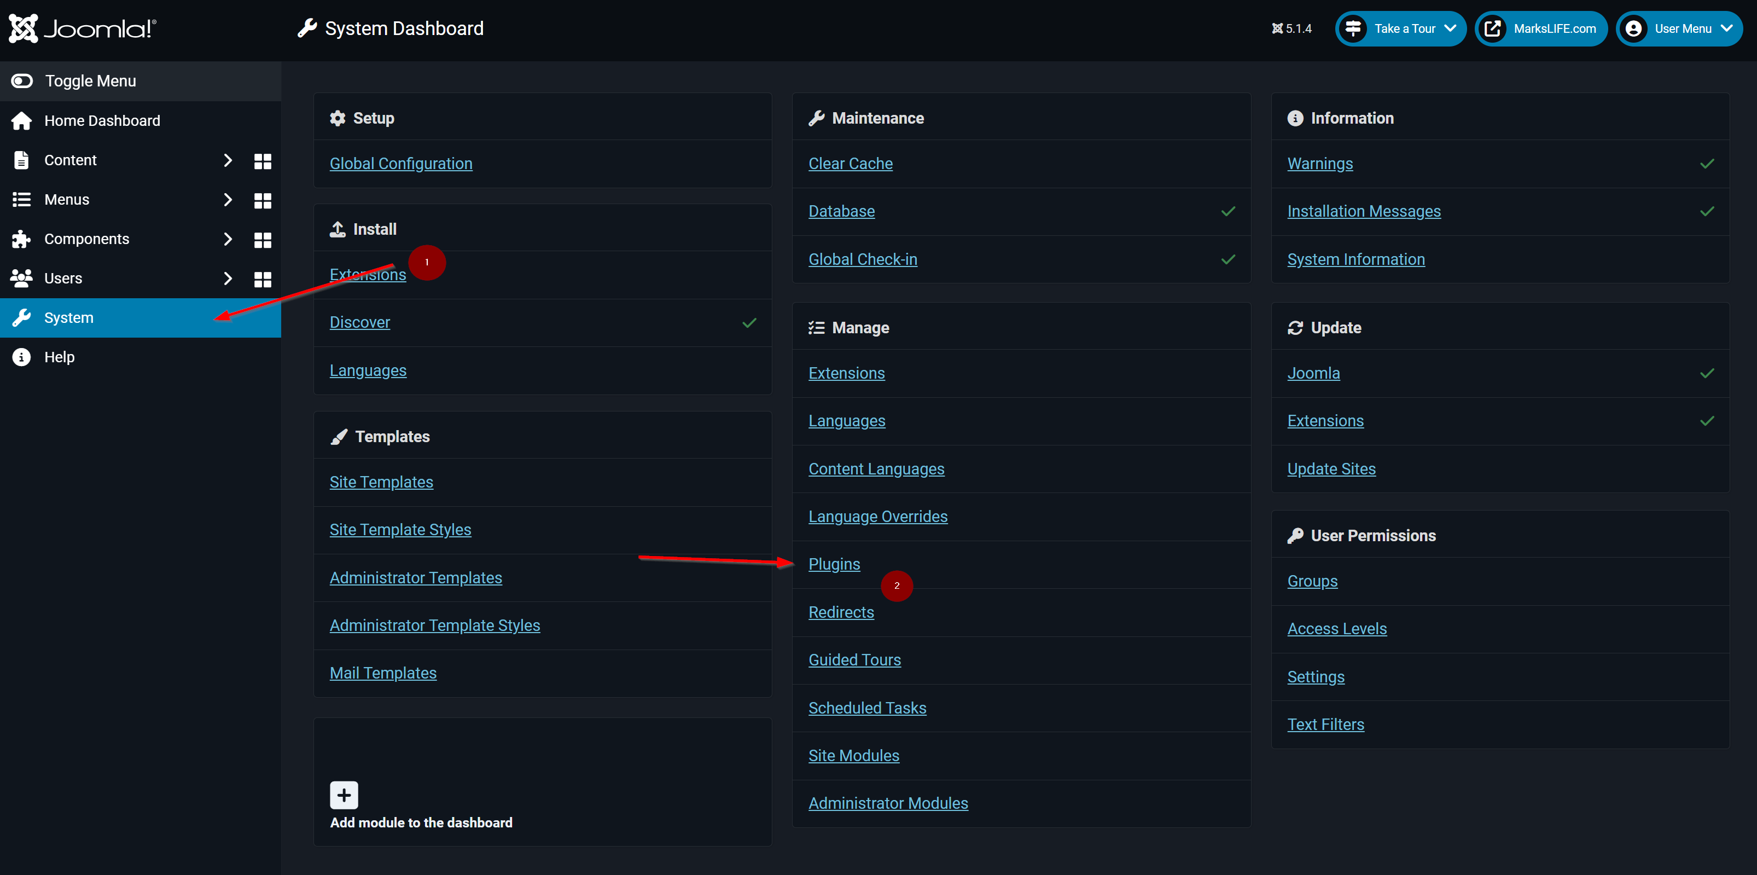This screenshot has height=875, width=1757.
Task: Click the Joomla logo in the header
Action: pyautogui.click(x=83, y=28)
